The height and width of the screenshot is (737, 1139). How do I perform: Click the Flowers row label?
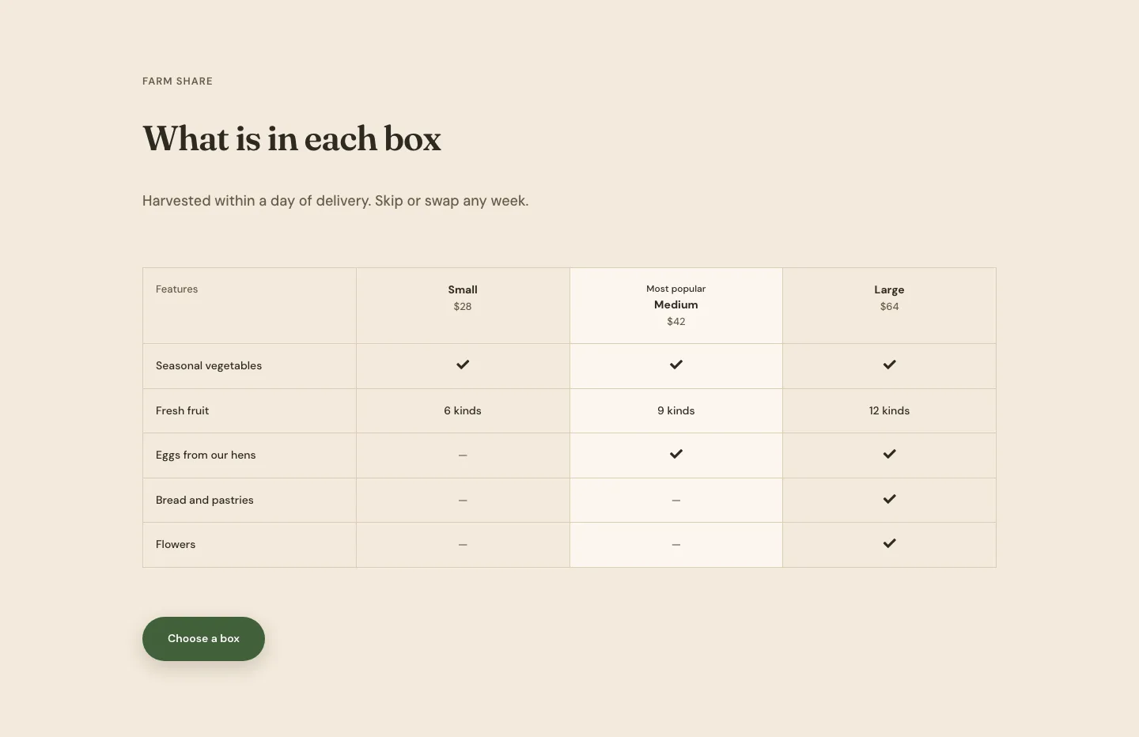pos(176,544)
